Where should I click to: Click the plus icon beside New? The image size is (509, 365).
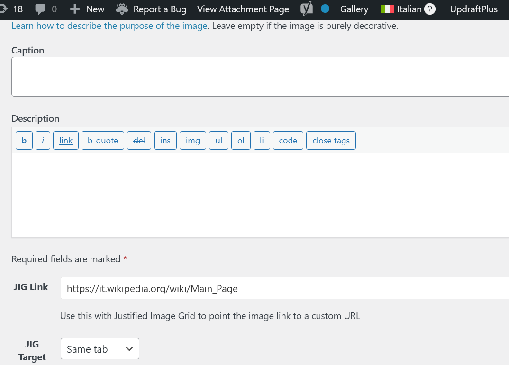(x=74, y=9)
